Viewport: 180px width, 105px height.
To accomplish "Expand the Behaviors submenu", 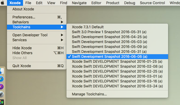I will point(37,22).
